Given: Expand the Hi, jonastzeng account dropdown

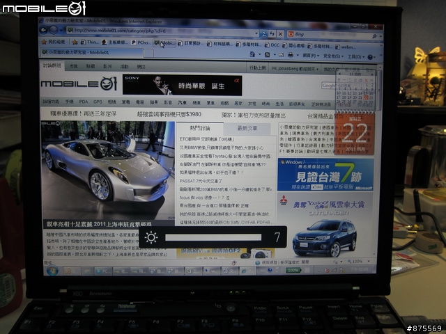Looking at the screenshot, I should pyautogui.click(x=295, y=68).
